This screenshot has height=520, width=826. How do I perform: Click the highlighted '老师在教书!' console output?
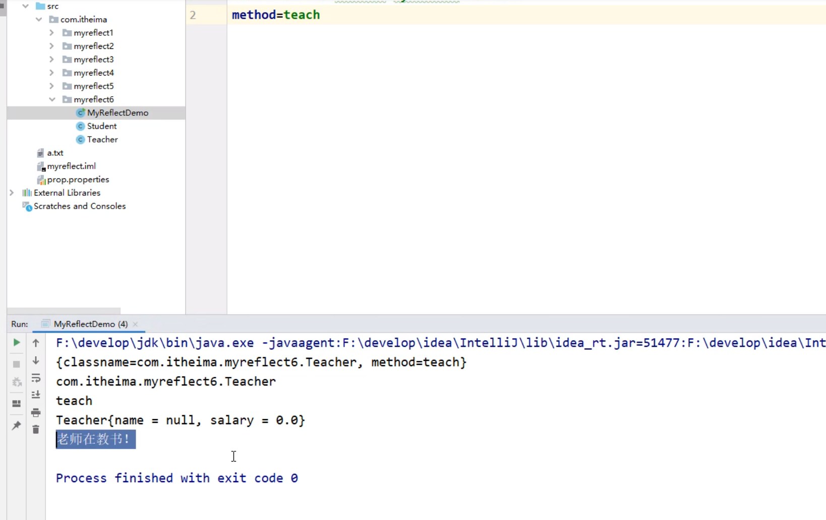point(95,439)
